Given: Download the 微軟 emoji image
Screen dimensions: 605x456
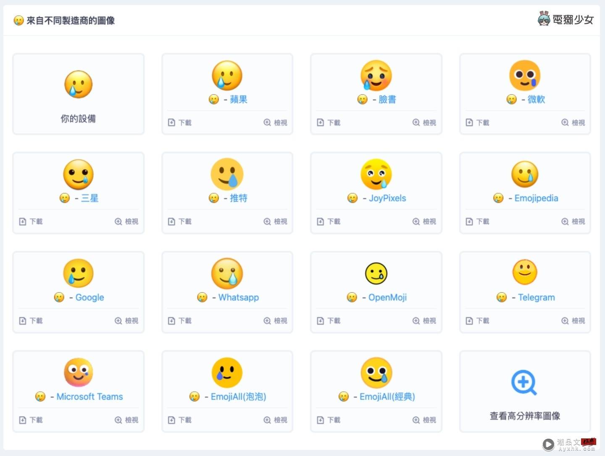Looking at the screenshot, I should point(477,122).
